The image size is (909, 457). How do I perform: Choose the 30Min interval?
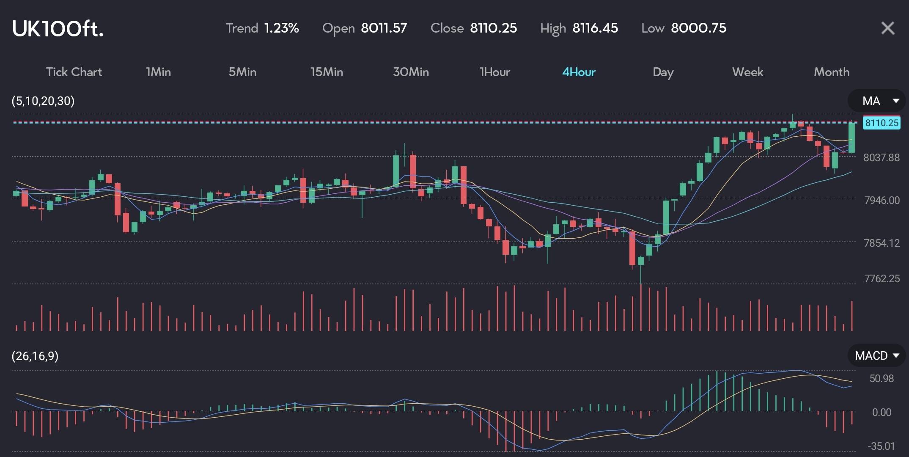(x=411, y=72)
